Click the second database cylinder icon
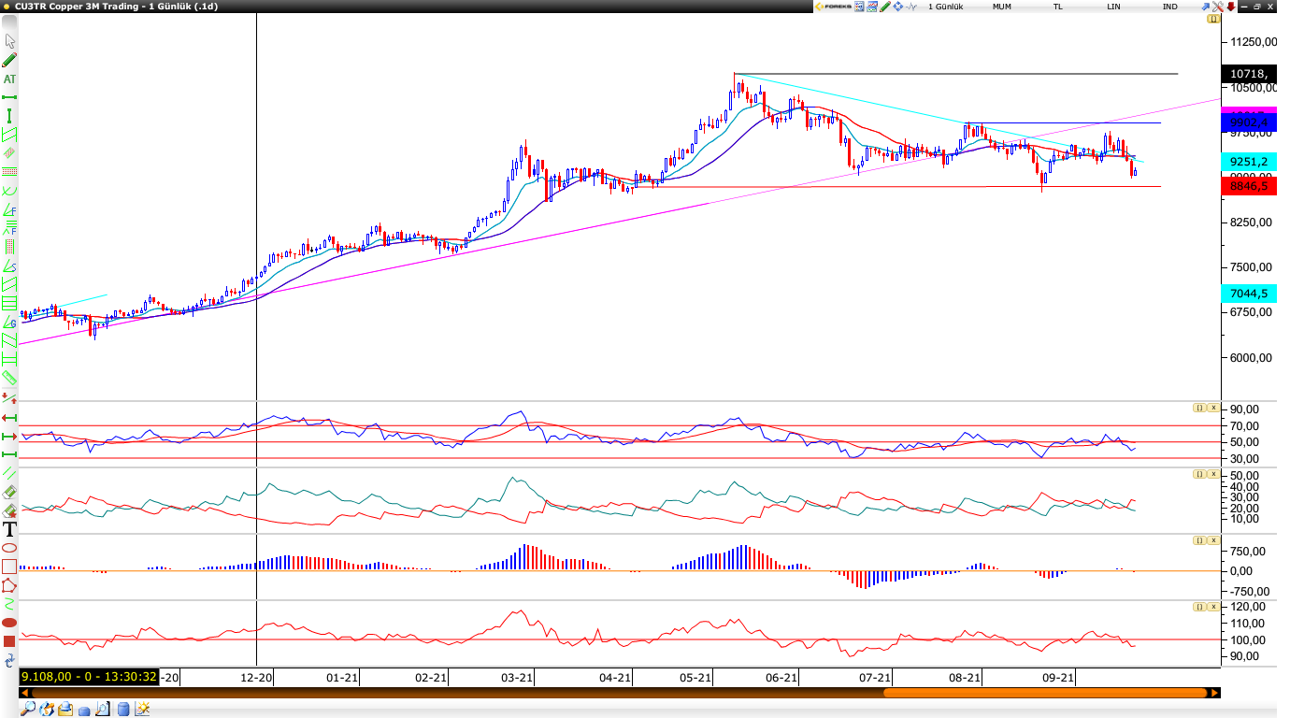The image size is (1290, 718). point(123,710)
